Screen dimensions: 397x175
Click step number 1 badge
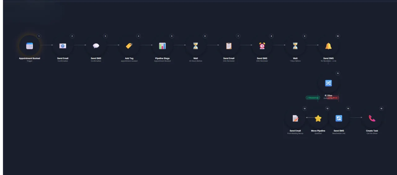(x=39, y=36)
